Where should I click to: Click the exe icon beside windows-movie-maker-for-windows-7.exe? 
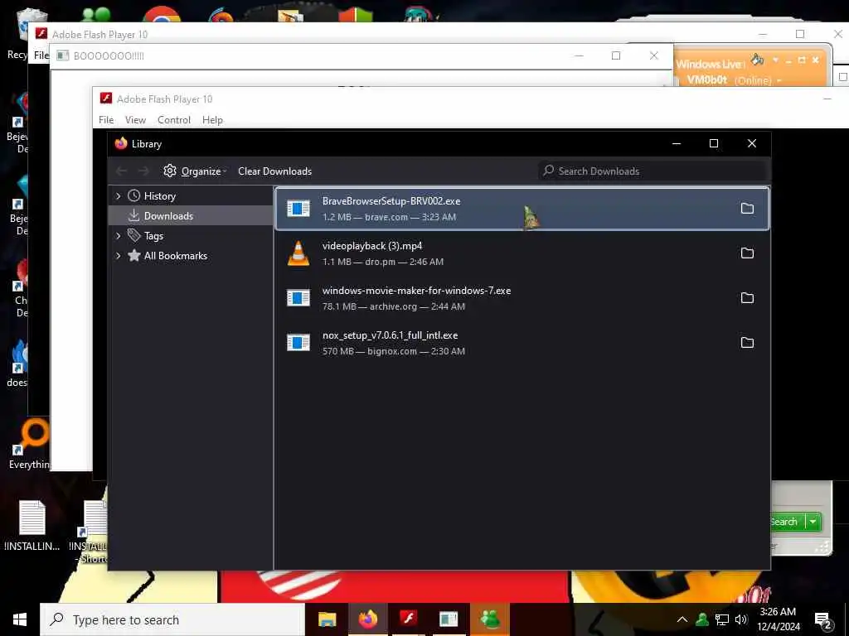(x=298, y=298)
